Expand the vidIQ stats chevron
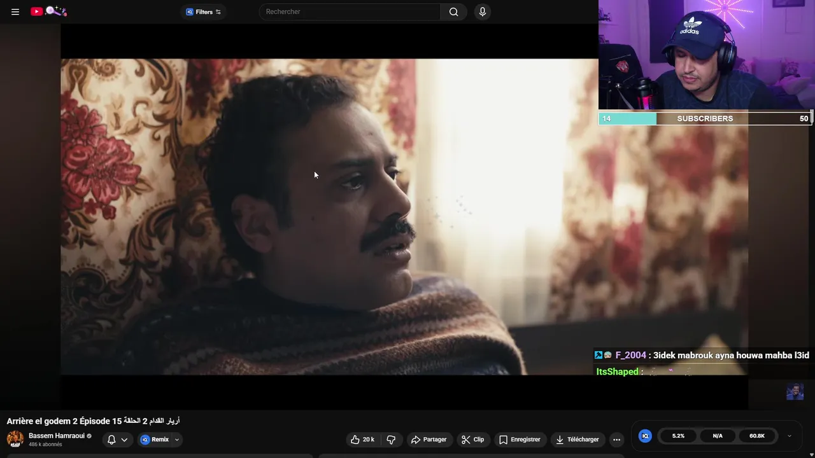Viewport: 815px width, 458px height. coord(790,436)
